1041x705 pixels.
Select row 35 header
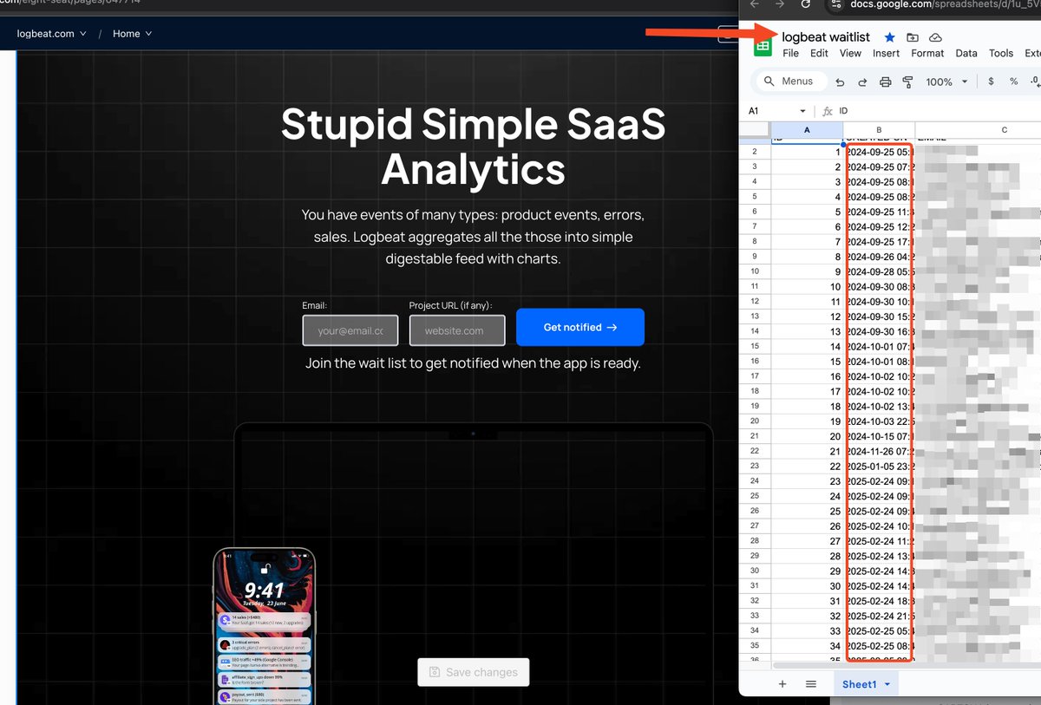coord(755,645)
